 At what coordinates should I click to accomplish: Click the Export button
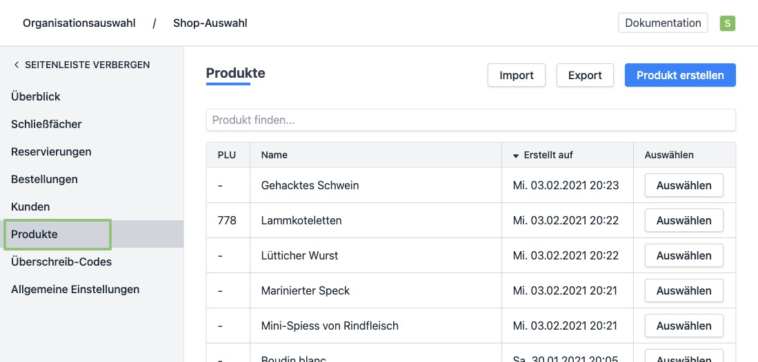tap(585, 76)
